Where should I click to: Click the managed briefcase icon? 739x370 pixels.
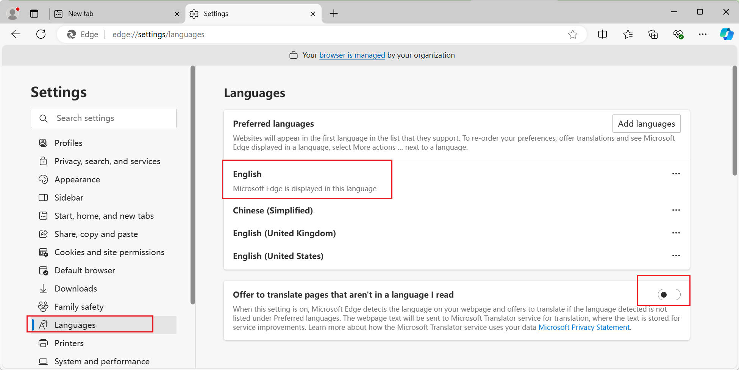coord(294,55)
